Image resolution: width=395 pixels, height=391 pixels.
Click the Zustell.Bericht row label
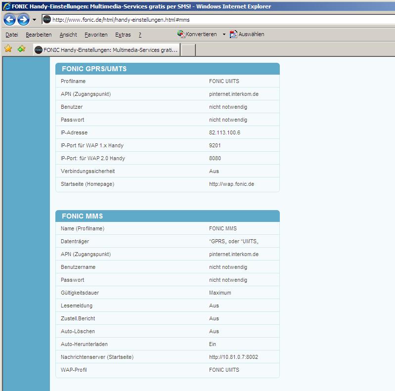78,318
